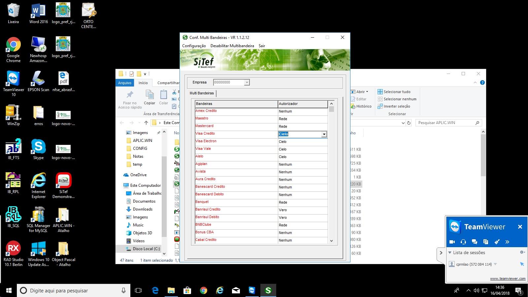
Task: Expand more TeamViewer functions with double chevron
Action: [508, 242]
